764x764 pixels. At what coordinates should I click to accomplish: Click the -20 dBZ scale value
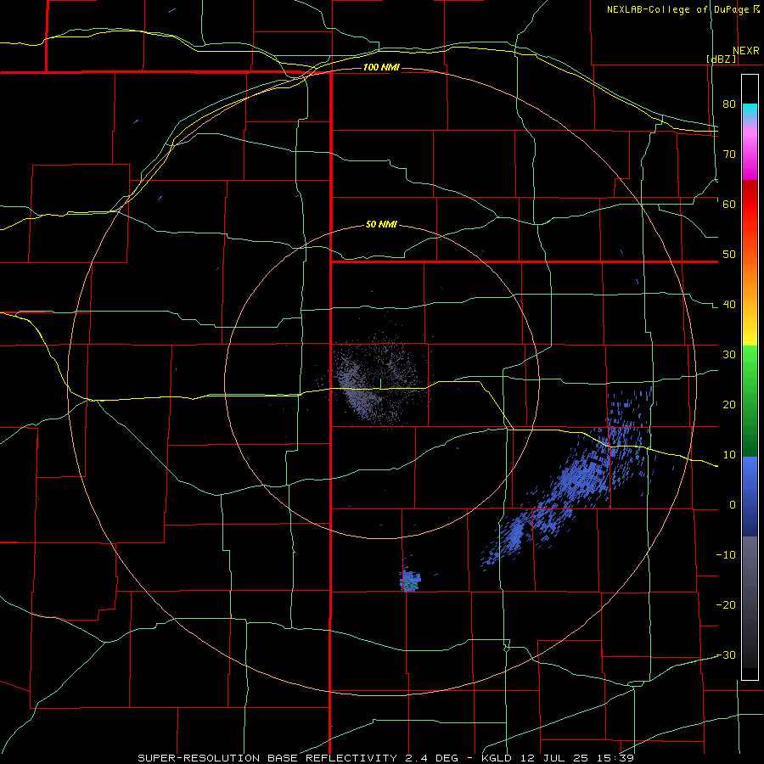(726, 605)
